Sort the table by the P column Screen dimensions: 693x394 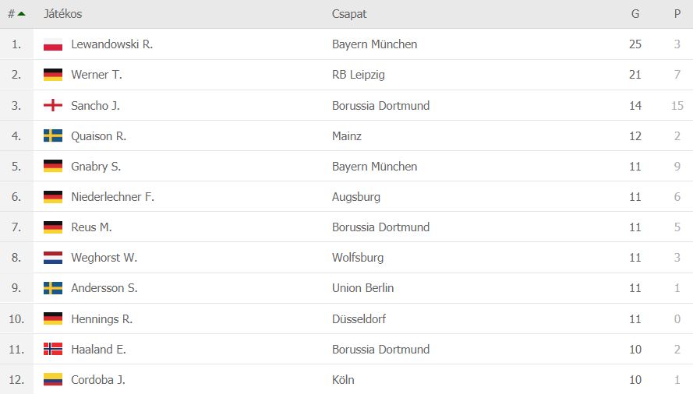[x=677, y=14]
